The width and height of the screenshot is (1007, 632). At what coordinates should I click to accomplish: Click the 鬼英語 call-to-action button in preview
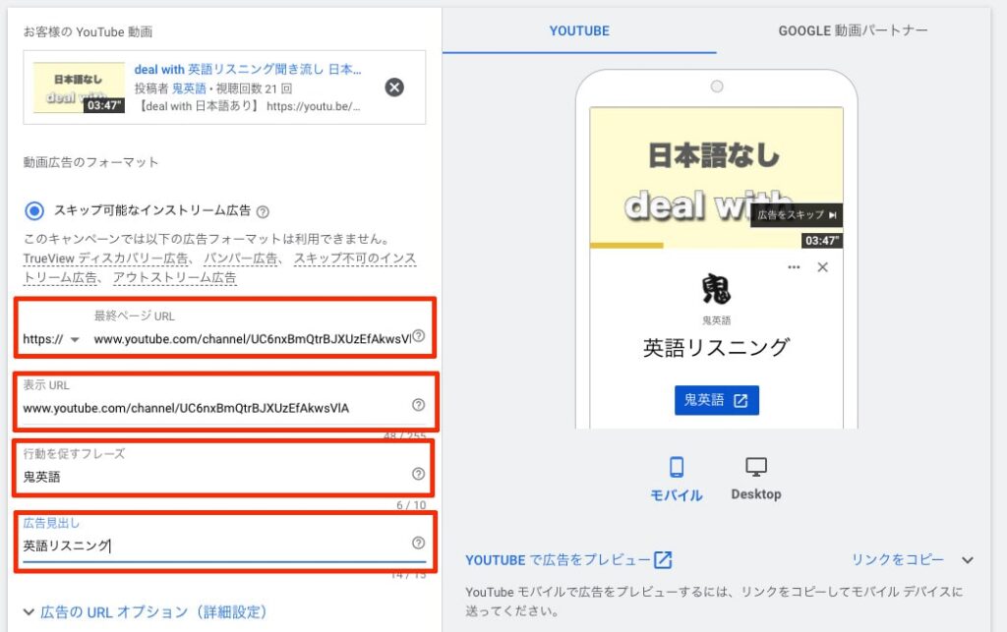point(716,400)
